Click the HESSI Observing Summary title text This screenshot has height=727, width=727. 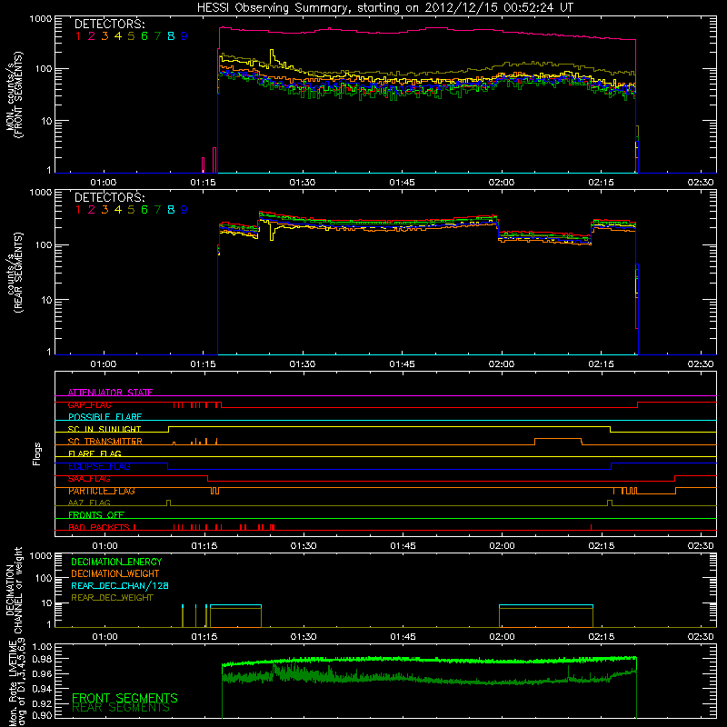(x=384, y=8)
